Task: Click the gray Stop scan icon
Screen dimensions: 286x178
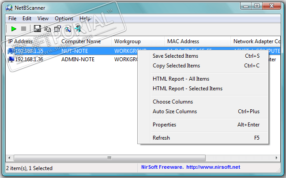Action: [x=23, y=29]
